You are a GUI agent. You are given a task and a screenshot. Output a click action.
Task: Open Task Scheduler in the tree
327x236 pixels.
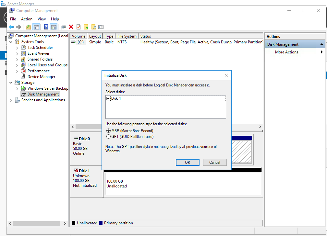point(40,48)
